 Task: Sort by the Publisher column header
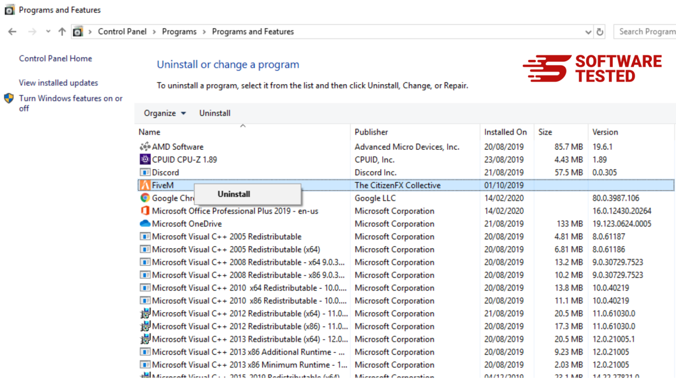tap(415, 132)
